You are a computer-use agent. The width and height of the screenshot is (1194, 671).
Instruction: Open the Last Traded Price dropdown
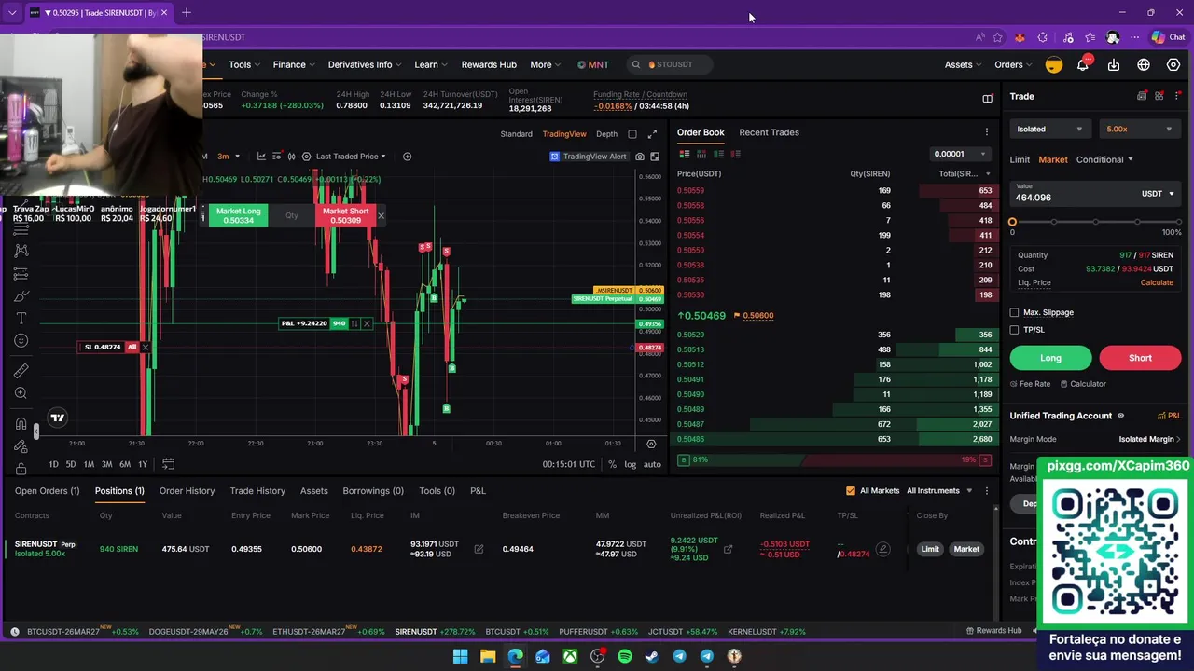[x=351, y=157]
